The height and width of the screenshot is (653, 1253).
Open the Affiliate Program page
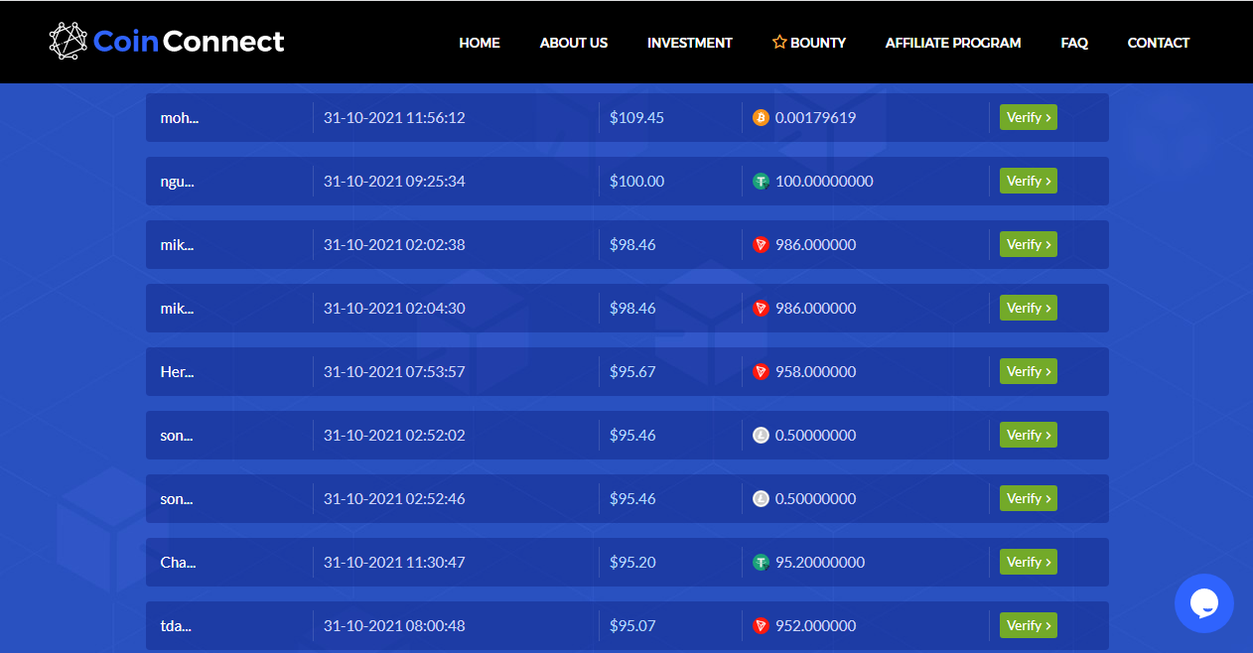point(953,43)
